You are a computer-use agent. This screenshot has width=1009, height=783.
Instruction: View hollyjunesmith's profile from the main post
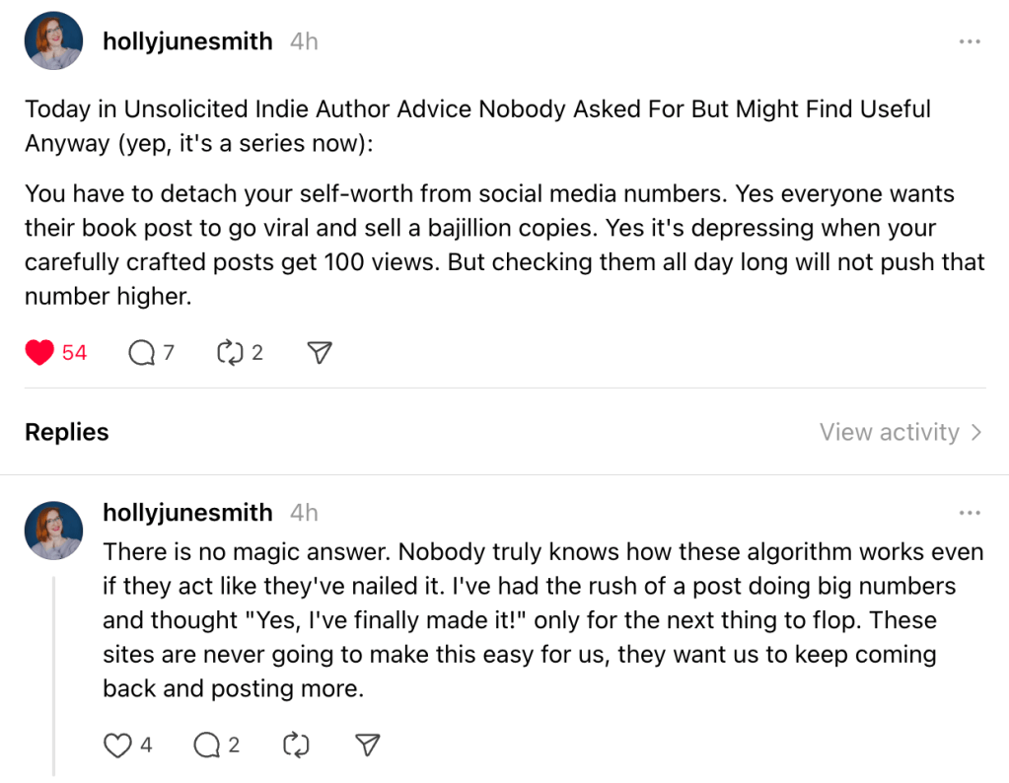(x=186, y=40)
